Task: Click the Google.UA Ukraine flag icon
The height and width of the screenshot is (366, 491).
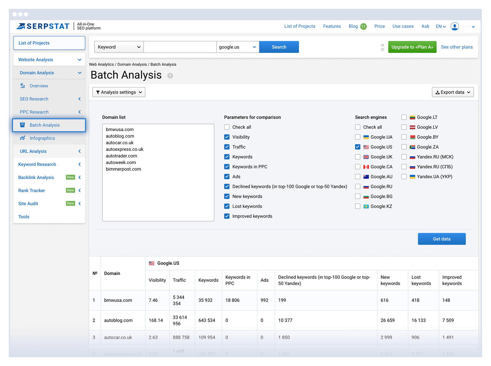Action: coord(366,137)
